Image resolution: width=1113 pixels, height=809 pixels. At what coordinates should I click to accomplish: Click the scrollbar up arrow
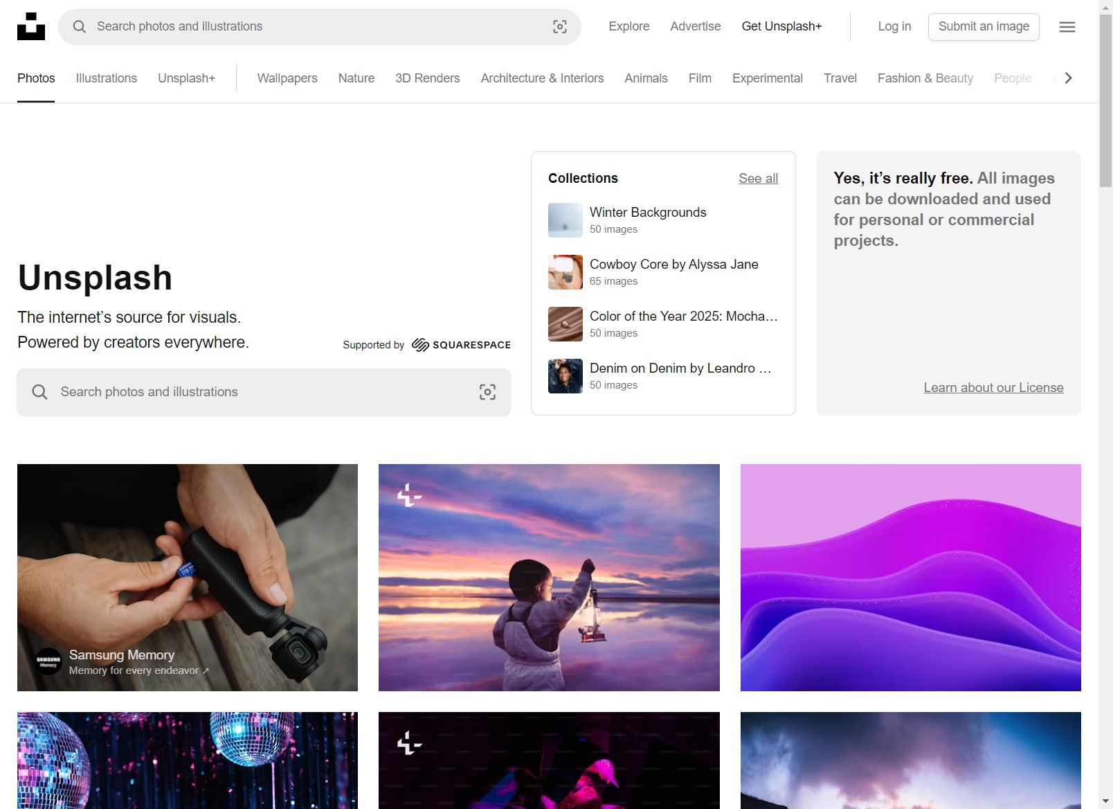click(1105, 7)
